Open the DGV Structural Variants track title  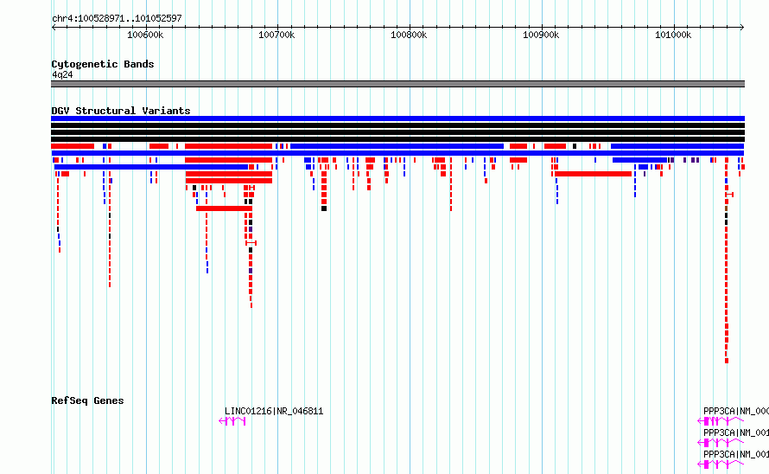point(121,111)
